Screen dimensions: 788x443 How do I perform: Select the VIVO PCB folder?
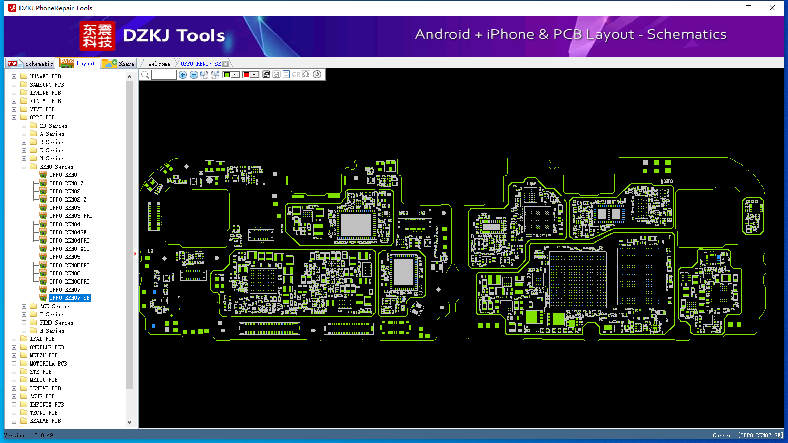42,109
